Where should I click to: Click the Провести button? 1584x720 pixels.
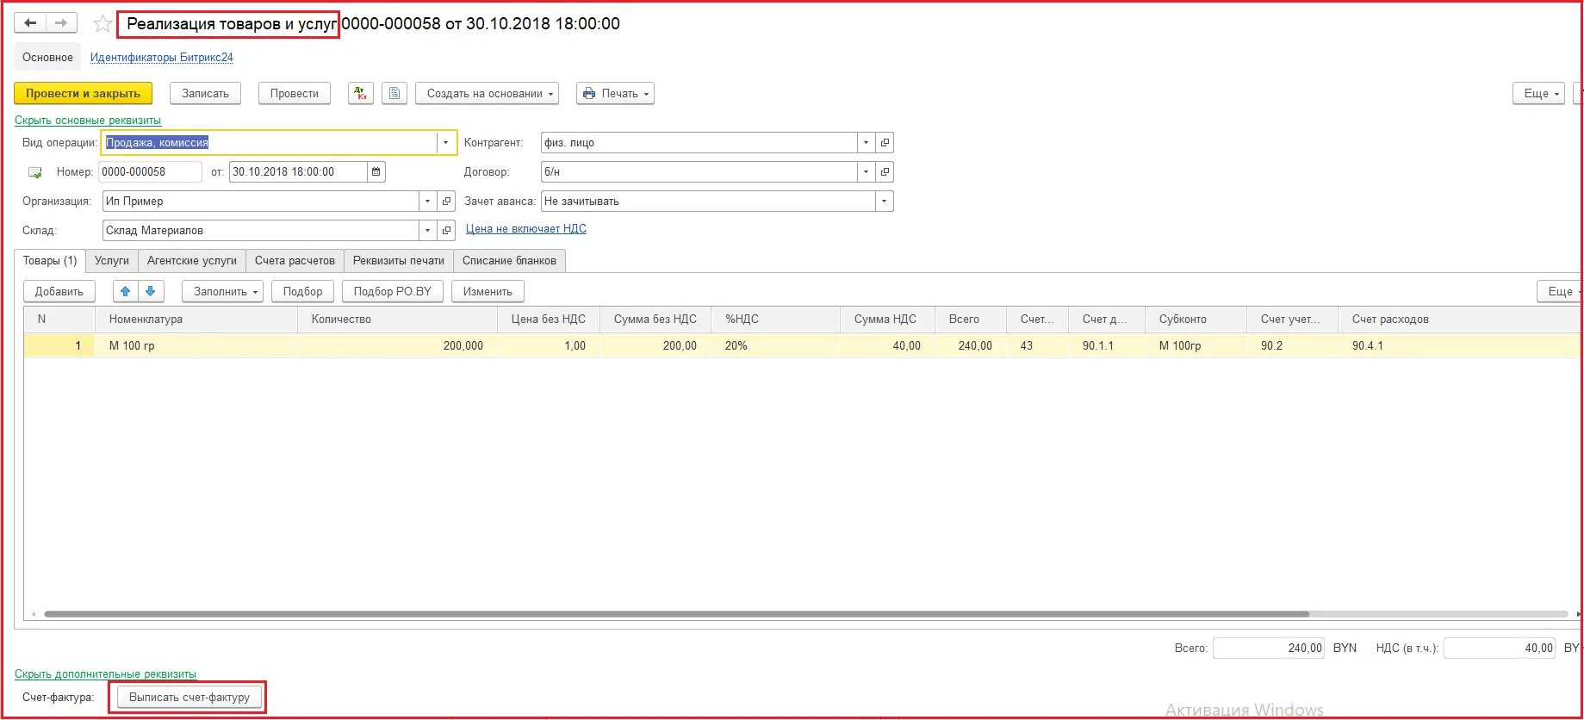click(x=295, y=93)
